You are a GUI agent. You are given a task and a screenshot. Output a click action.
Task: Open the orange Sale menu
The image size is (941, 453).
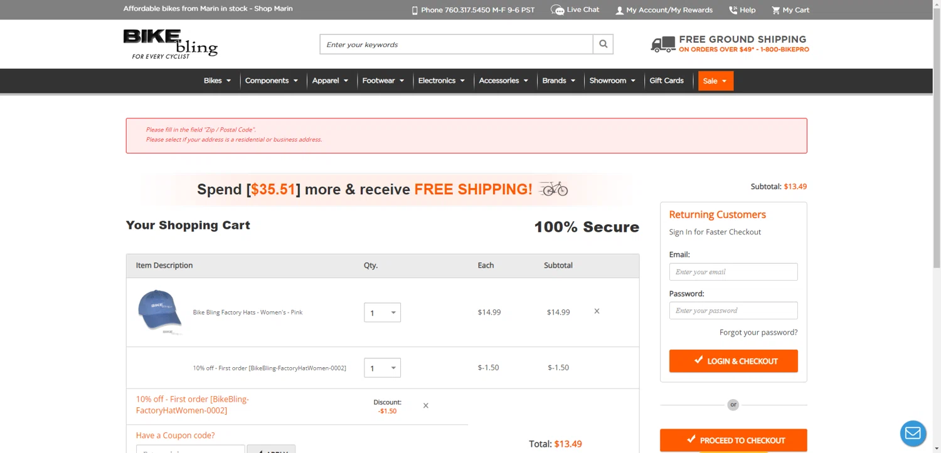(716, 81)
